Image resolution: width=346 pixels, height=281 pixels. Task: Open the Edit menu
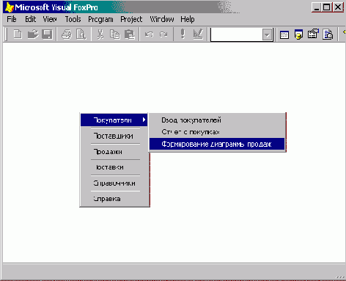click(31, 19)
